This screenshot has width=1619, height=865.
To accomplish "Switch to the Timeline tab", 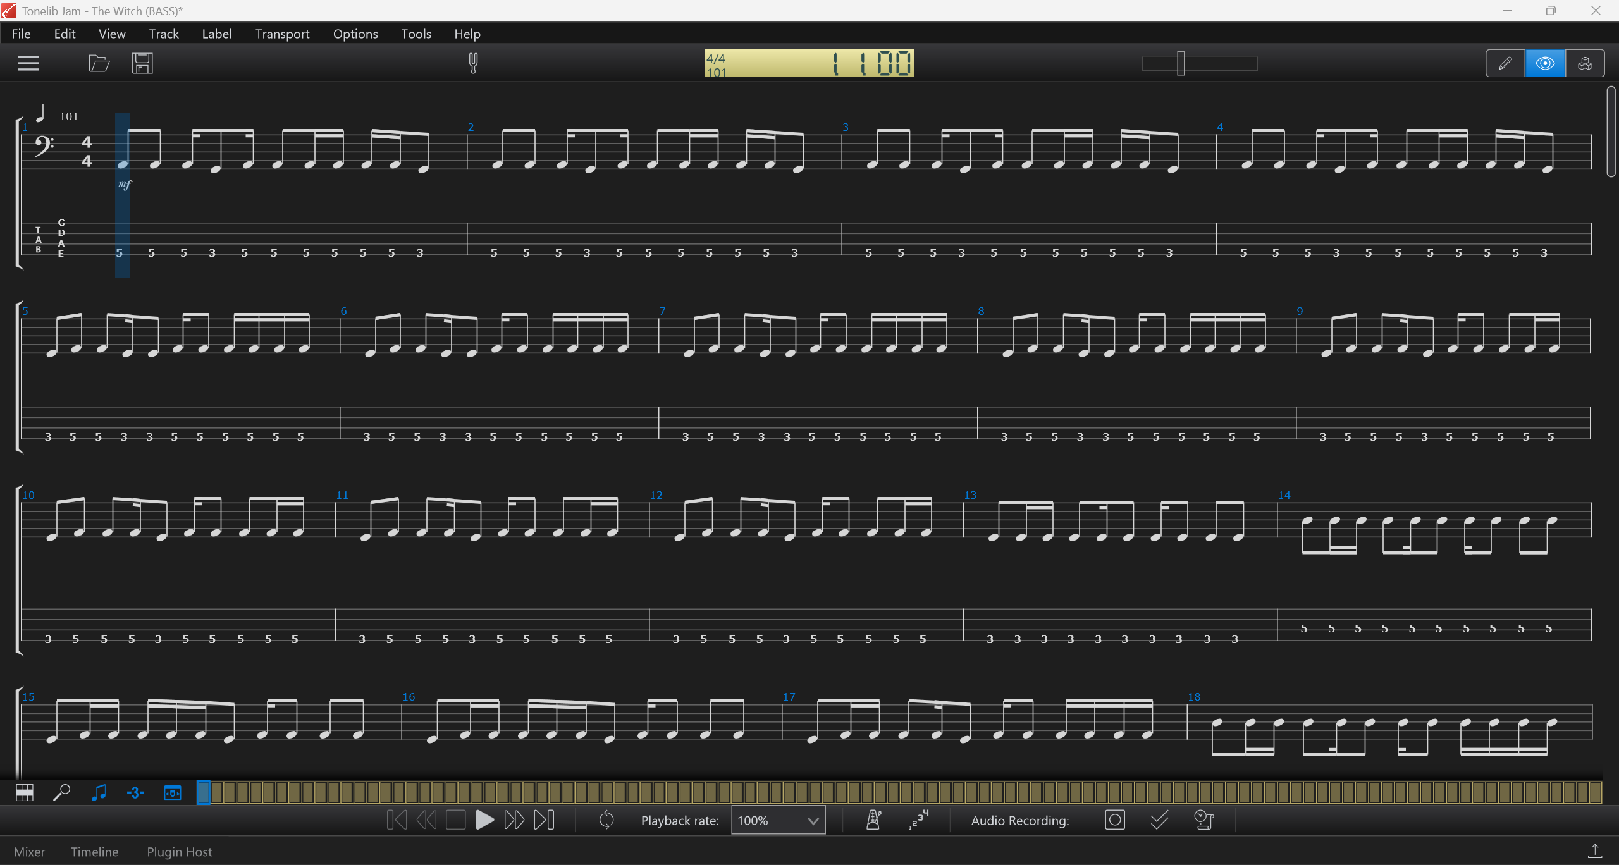I will (x=95, y=852).
